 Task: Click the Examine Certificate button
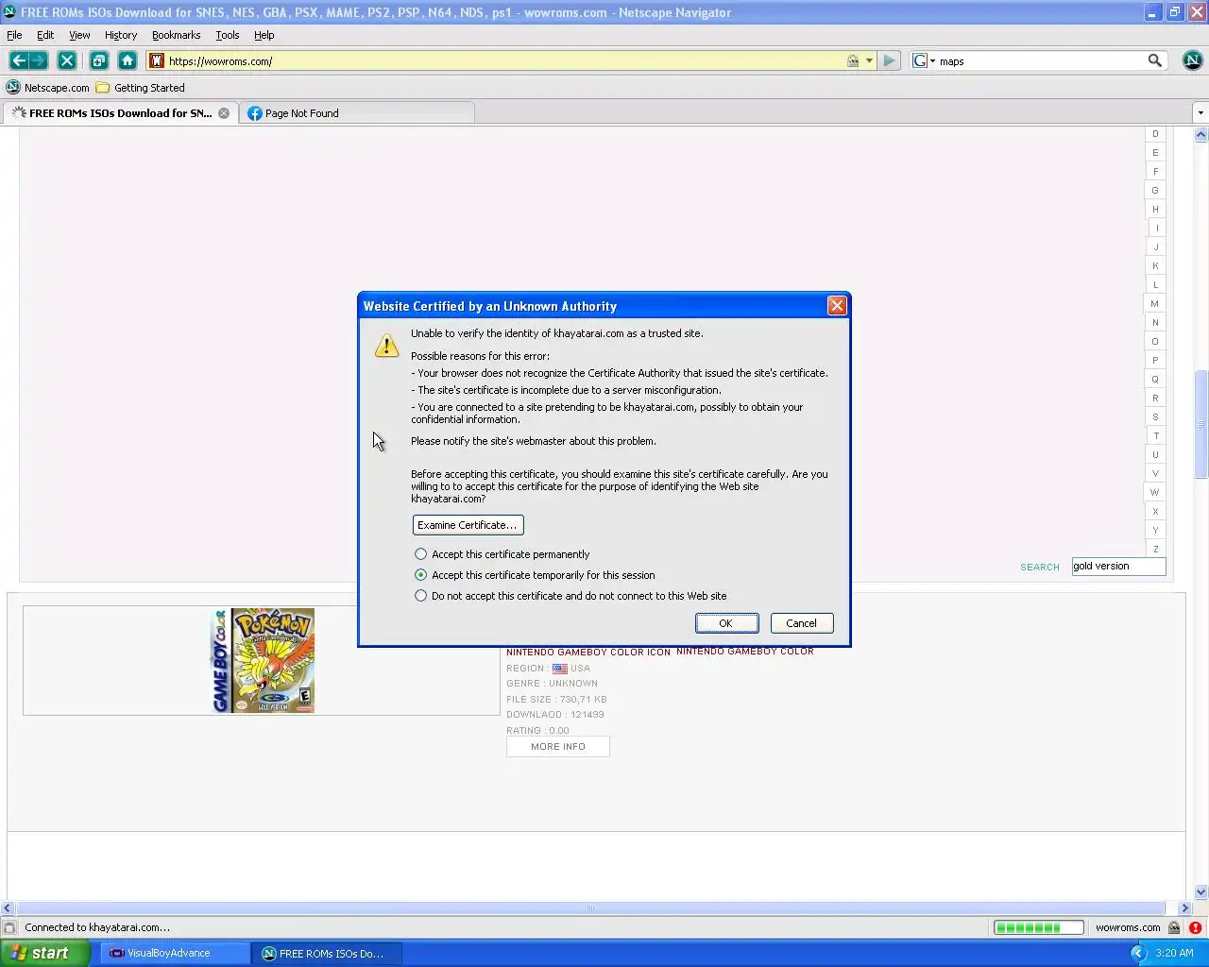click(468, 525)
